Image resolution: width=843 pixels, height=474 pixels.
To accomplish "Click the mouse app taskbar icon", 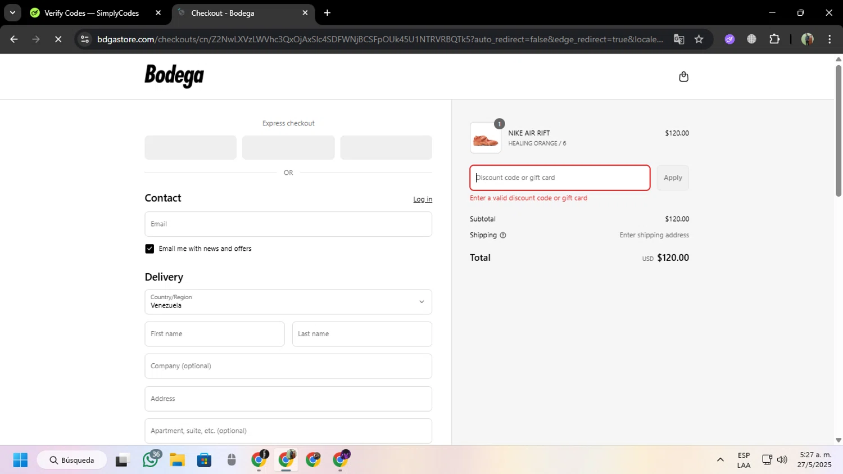I will tap(232, 460).
